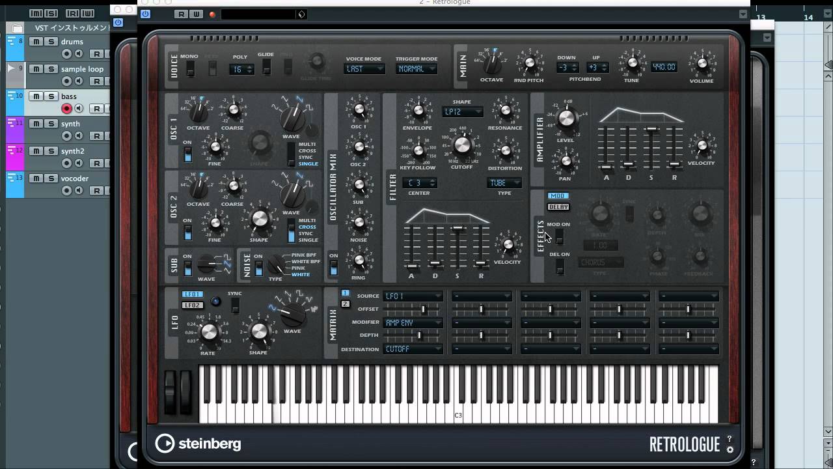Toggle Mod On effects switch
The image size is (833, 469).
(559, 237)
